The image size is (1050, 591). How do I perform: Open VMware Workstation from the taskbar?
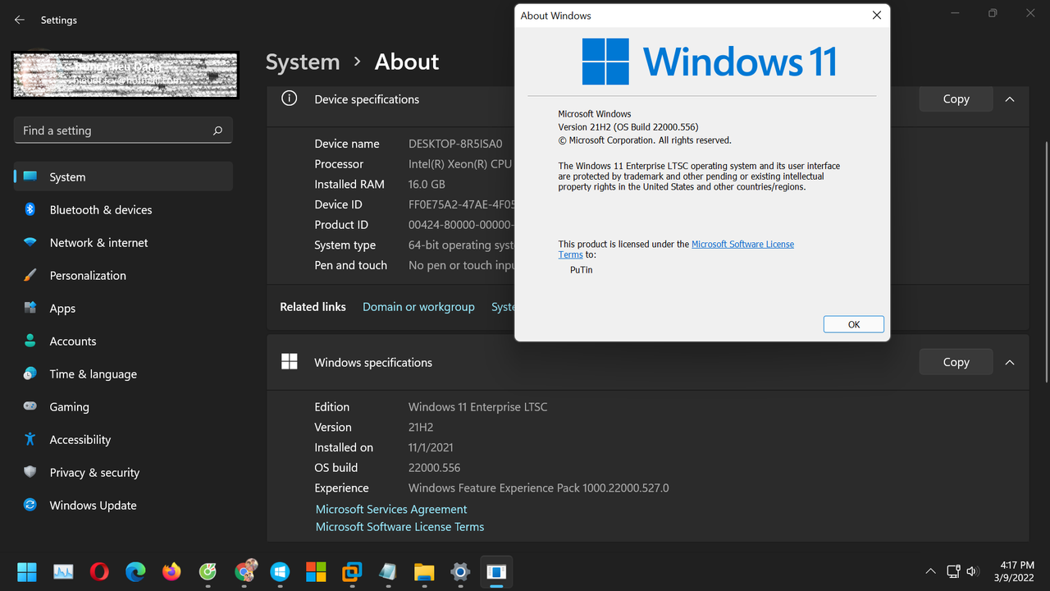(x=352, y=571)
